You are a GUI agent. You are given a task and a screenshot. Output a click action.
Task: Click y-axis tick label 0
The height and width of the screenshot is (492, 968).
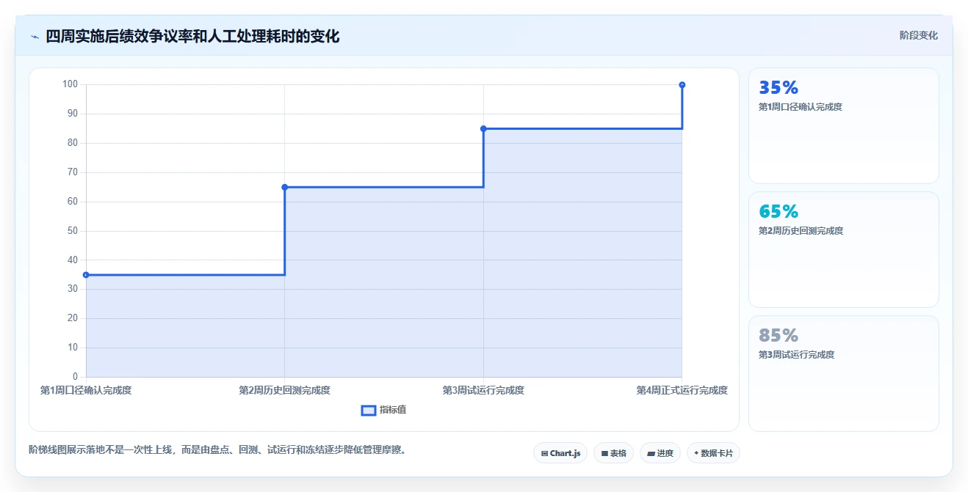[76, 377]
